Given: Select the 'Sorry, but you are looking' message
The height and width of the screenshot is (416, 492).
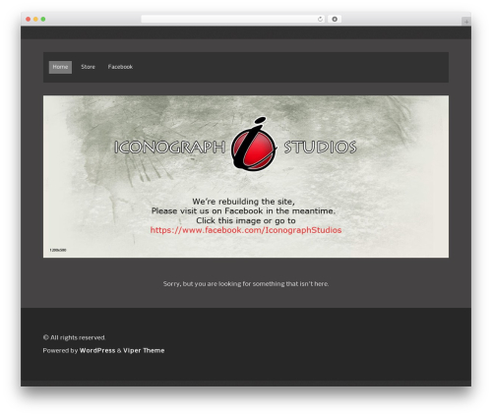Looking at the screenshot, I should click(246, 284).
